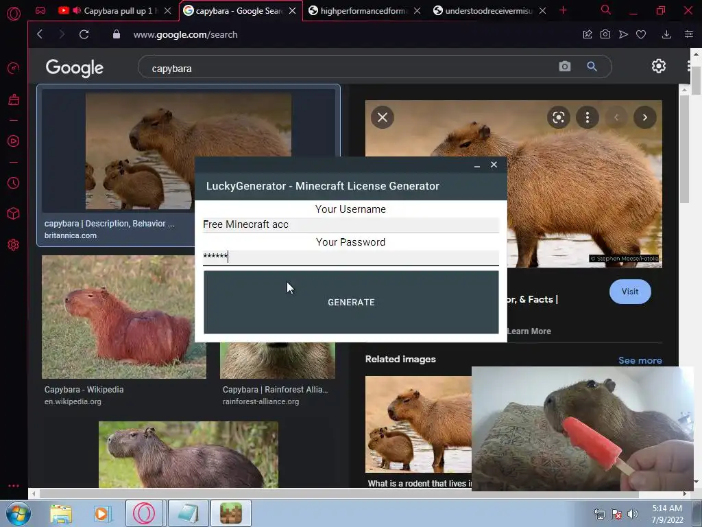Open the Player icon in Opera sidebar

click(x=14, y=141)
